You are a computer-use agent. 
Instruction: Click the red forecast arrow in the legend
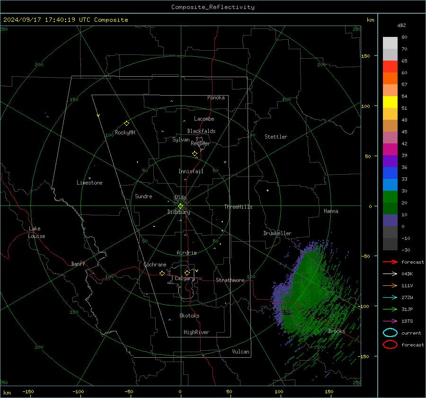(390, 262)
